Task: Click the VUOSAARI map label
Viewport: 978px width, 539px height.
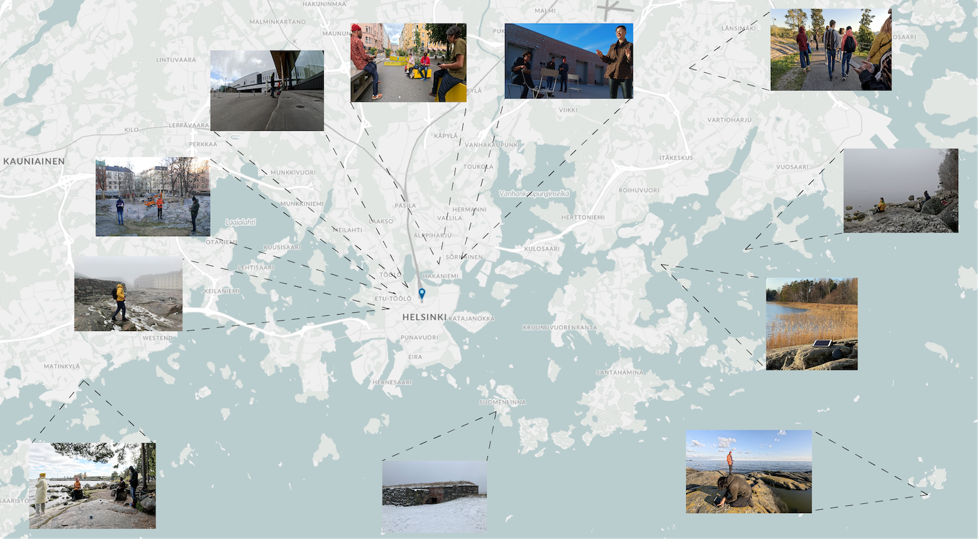Action: [792, 167]
